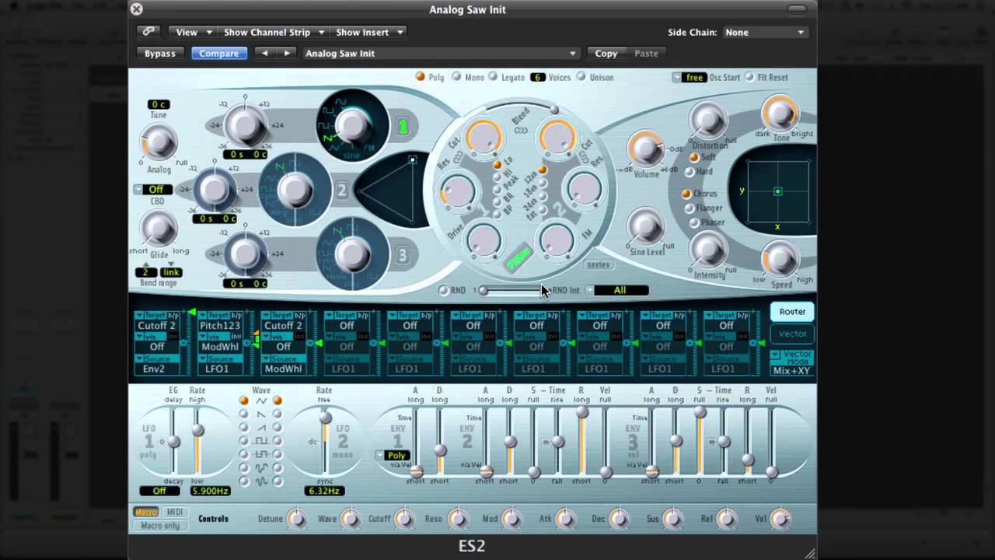
Task: Click the RND randomize button
Action: [443, 290]
